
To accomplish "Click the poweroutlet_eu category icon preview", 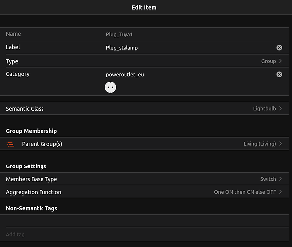I will [x=110, y=87].
